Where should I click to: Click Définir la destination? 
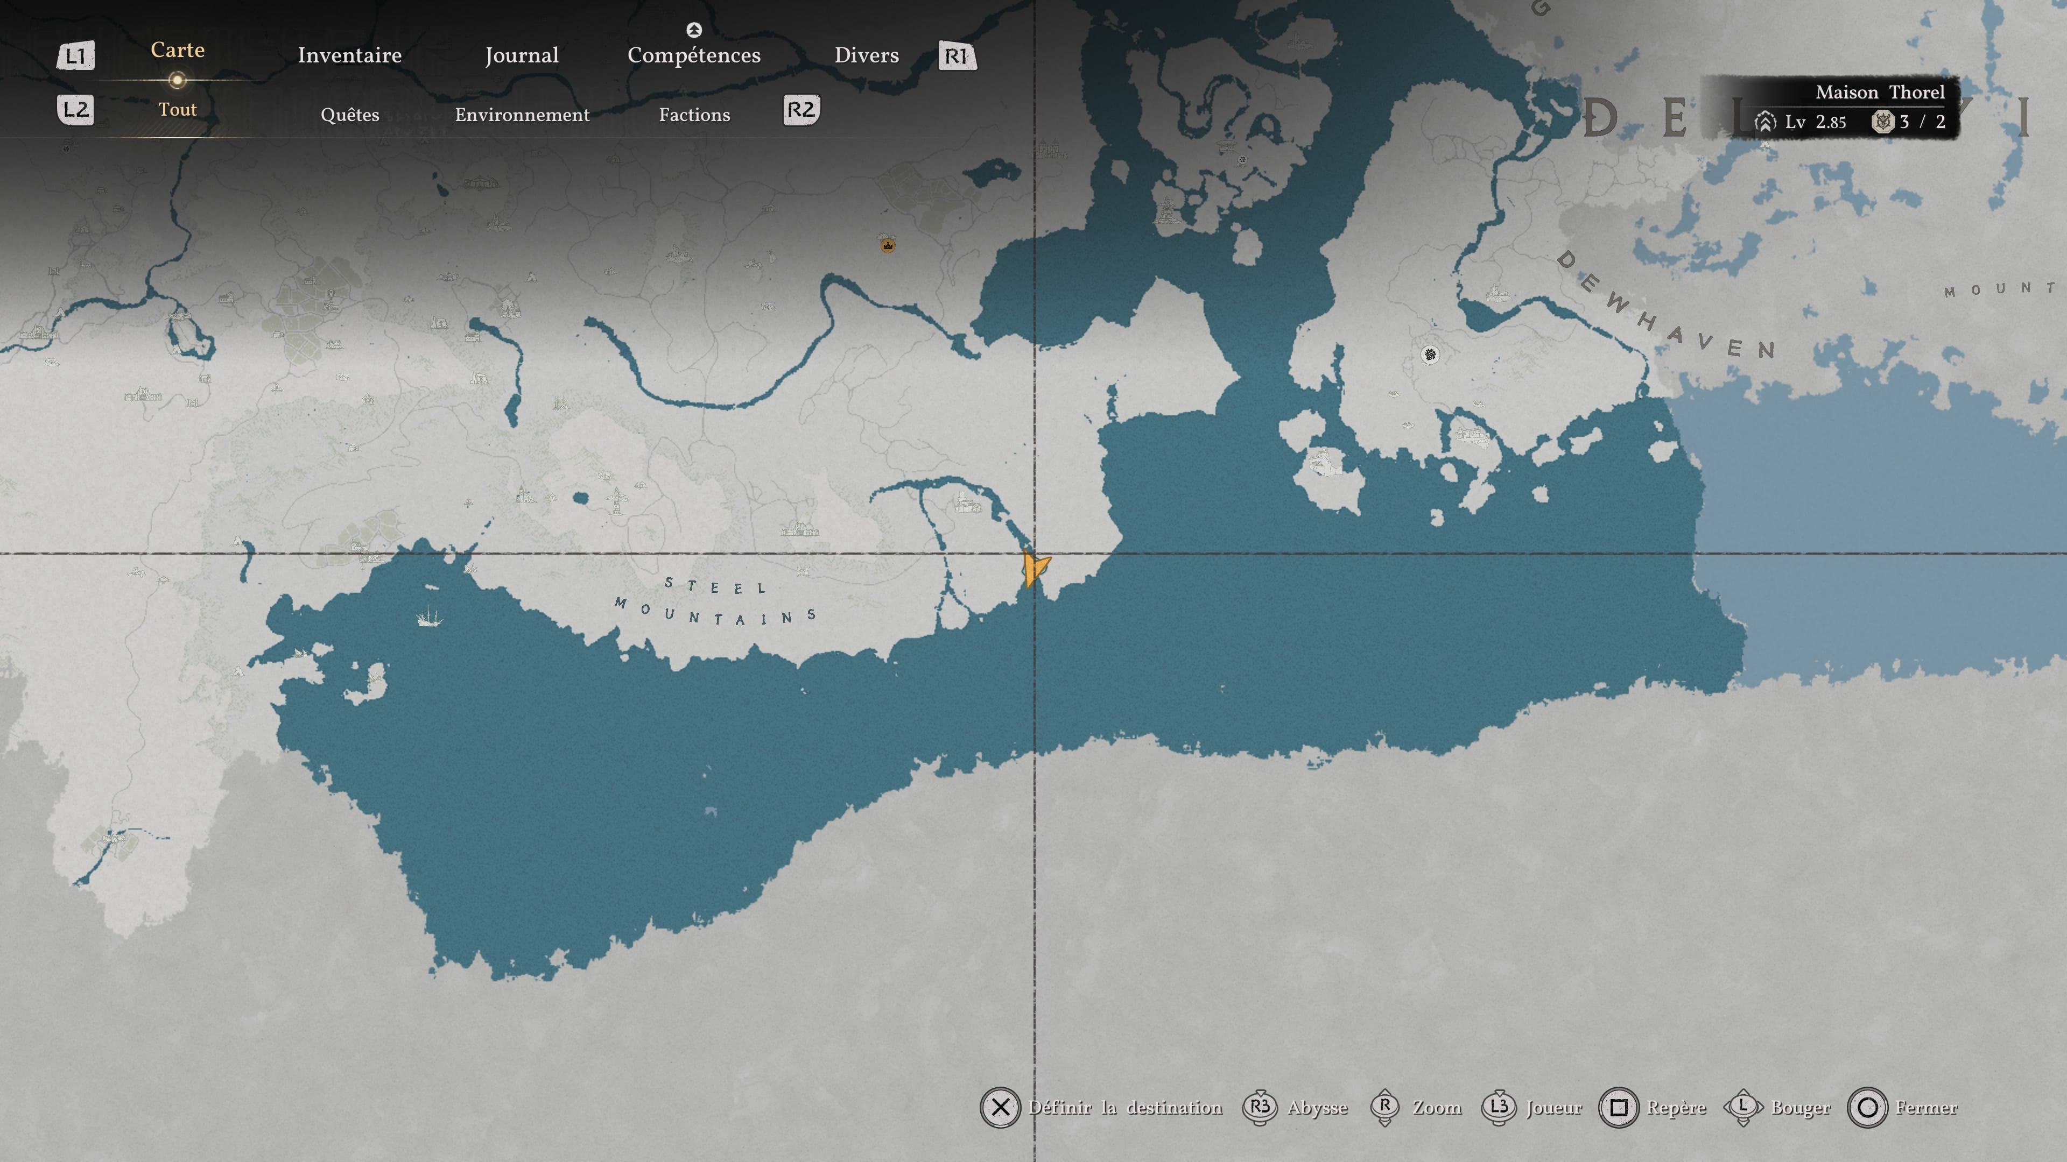(x=1126, y=1108)
